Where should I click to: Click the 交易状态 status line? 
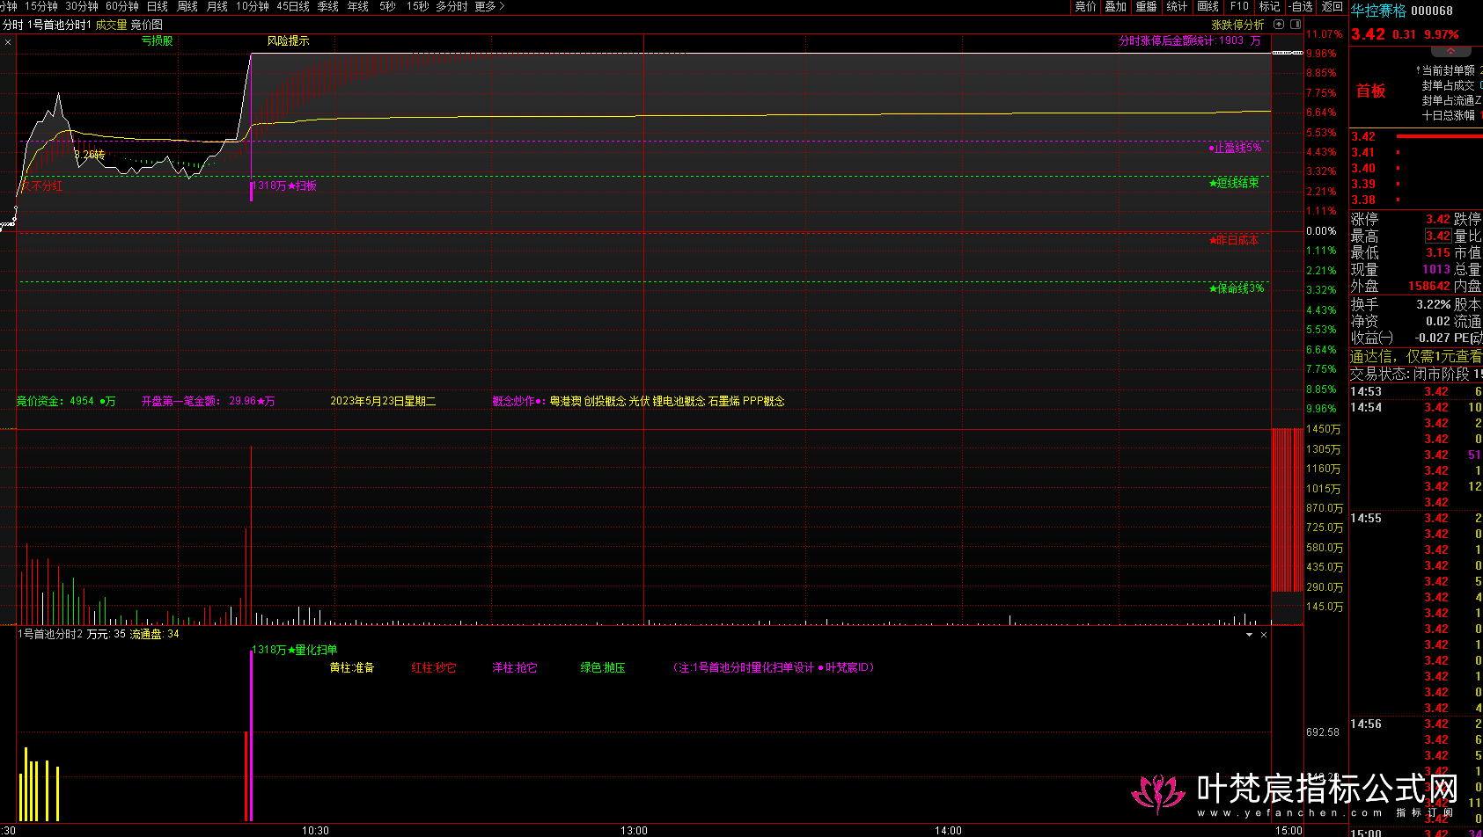coord(1416,374)
